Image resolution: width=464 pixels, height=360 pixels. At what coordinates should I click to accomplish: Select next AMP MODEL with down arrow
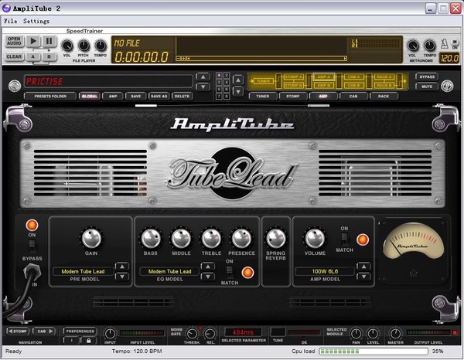(363, 277)
